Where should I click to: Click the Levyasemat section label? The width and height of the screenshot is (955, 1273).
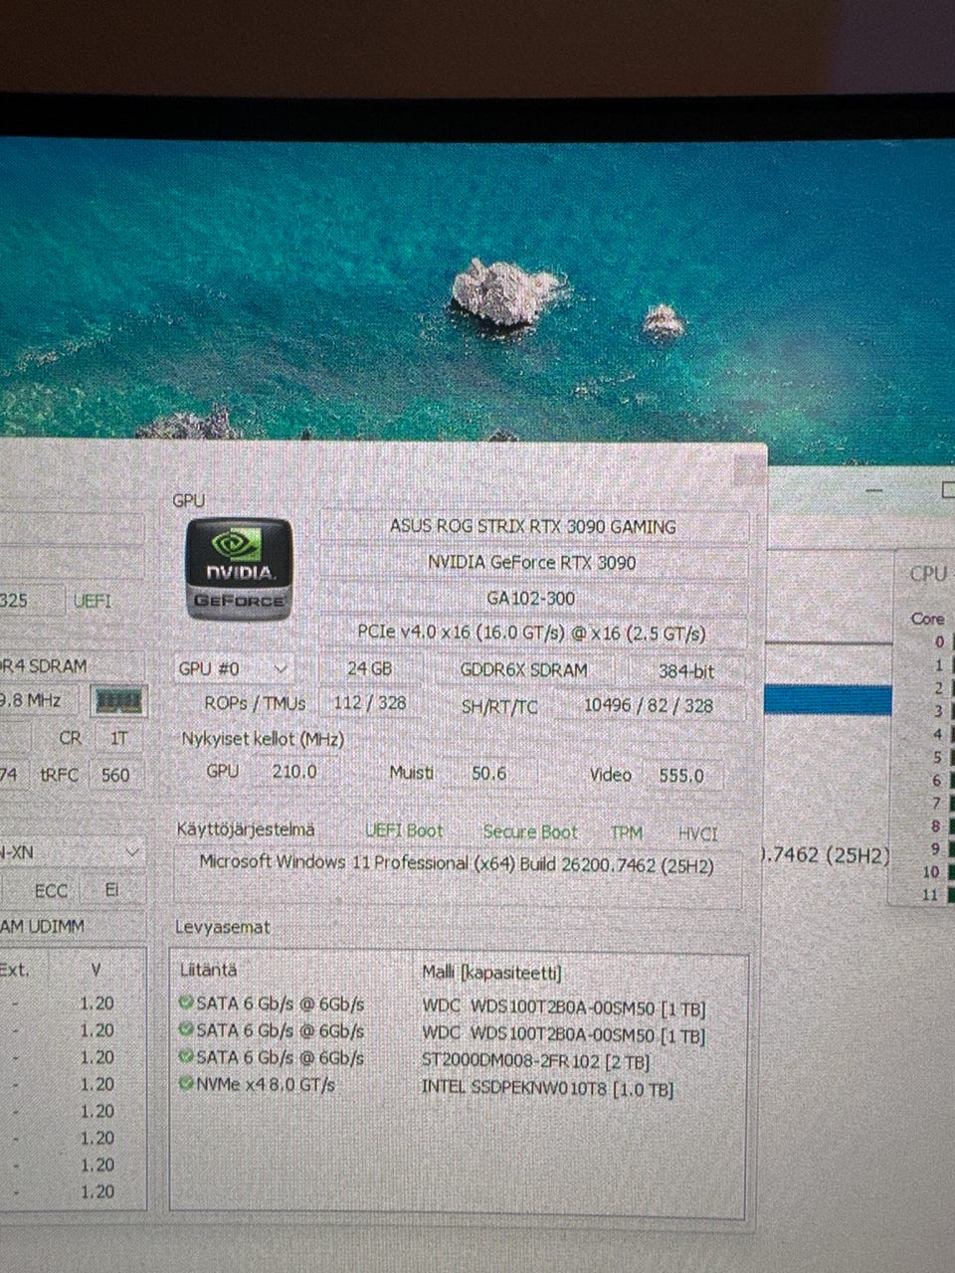pos(223,927)
